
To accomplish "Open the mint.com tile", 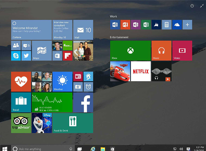I will [68, 45].
